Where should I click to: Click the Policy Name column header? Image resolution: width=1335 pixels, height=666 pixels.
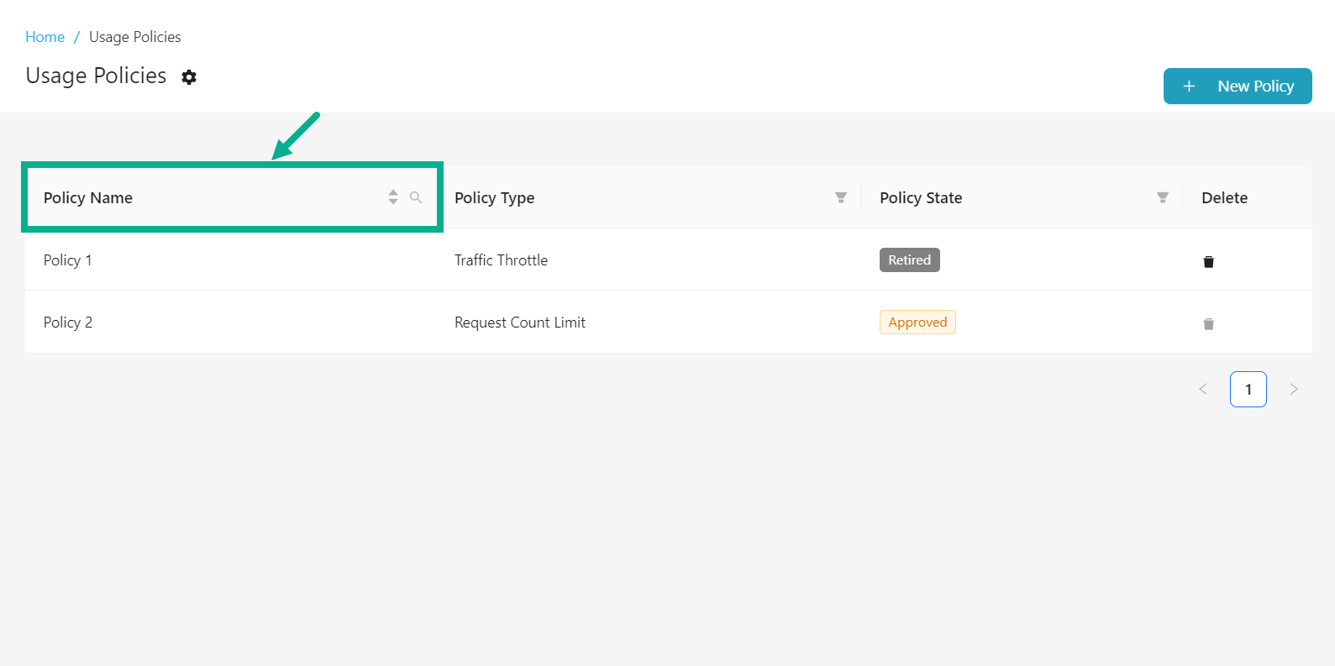[88, 198]
